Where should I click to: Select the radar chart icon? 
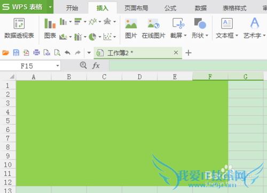point(107,22)
